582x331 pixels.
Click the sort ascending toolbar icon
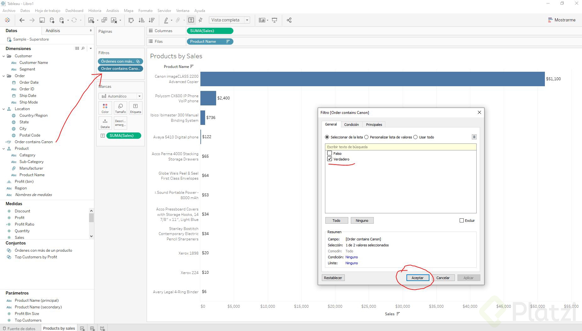[142, 20]
